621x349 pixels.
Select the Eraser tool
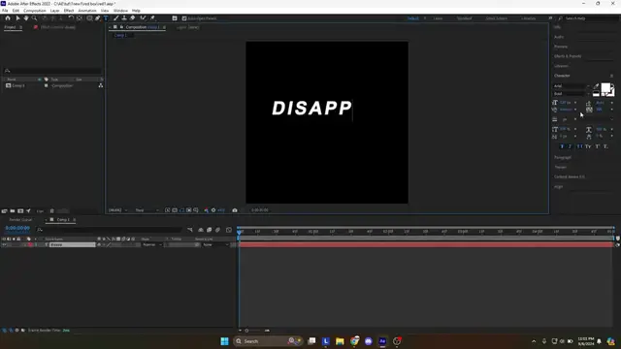pos(133,18)
